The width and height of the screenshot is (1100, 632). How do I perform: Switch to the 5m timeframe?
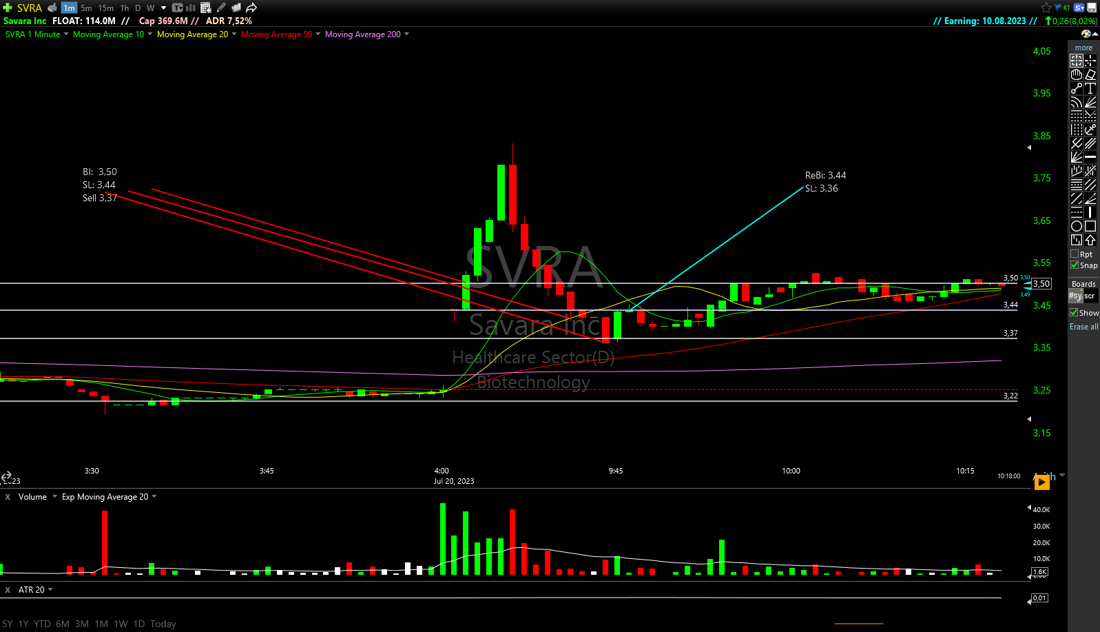tap(86, 8)
